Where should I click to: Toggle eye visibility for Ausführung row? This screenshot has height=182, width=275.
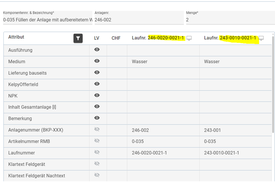pyautogui.click(x=97, y=50)
